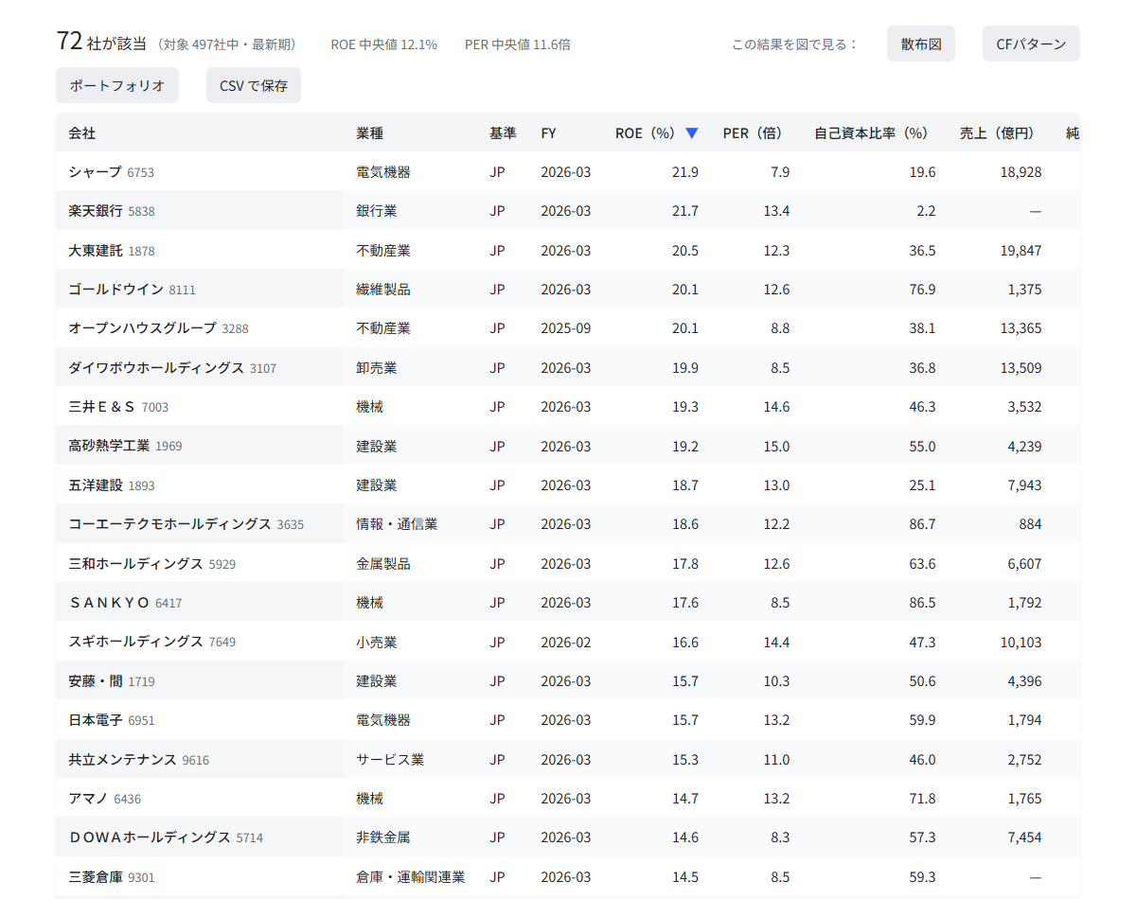This screenshot has height=899, width=1136.
Task: Select 大東建託 1878 in the list
Action: click(x=112, y=251)
